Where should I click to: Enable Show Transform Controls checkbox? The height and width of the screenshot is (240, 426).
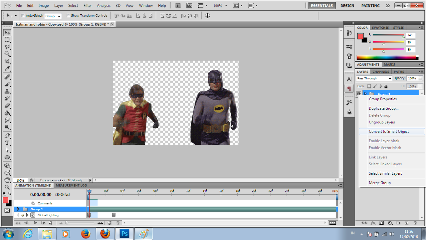point(68,15)
